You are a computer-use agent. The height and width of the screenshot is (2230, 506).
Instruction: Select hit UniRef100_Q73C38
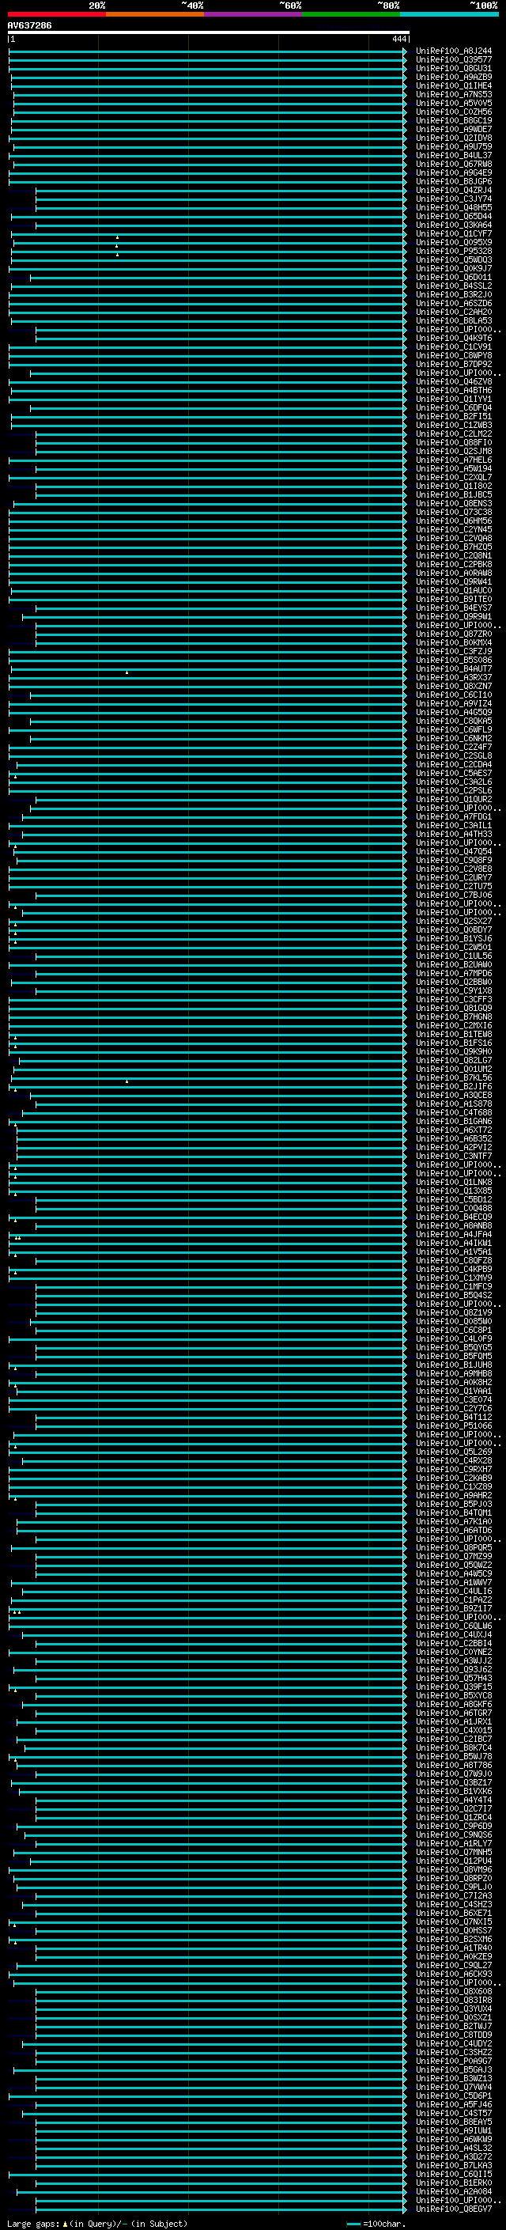tap(454, 513)
